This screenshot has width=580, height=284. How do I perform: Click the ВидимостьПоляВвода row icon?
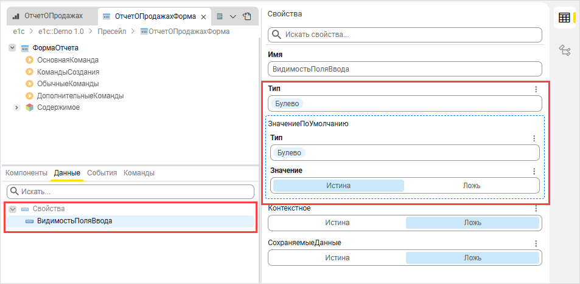point(29,221)
